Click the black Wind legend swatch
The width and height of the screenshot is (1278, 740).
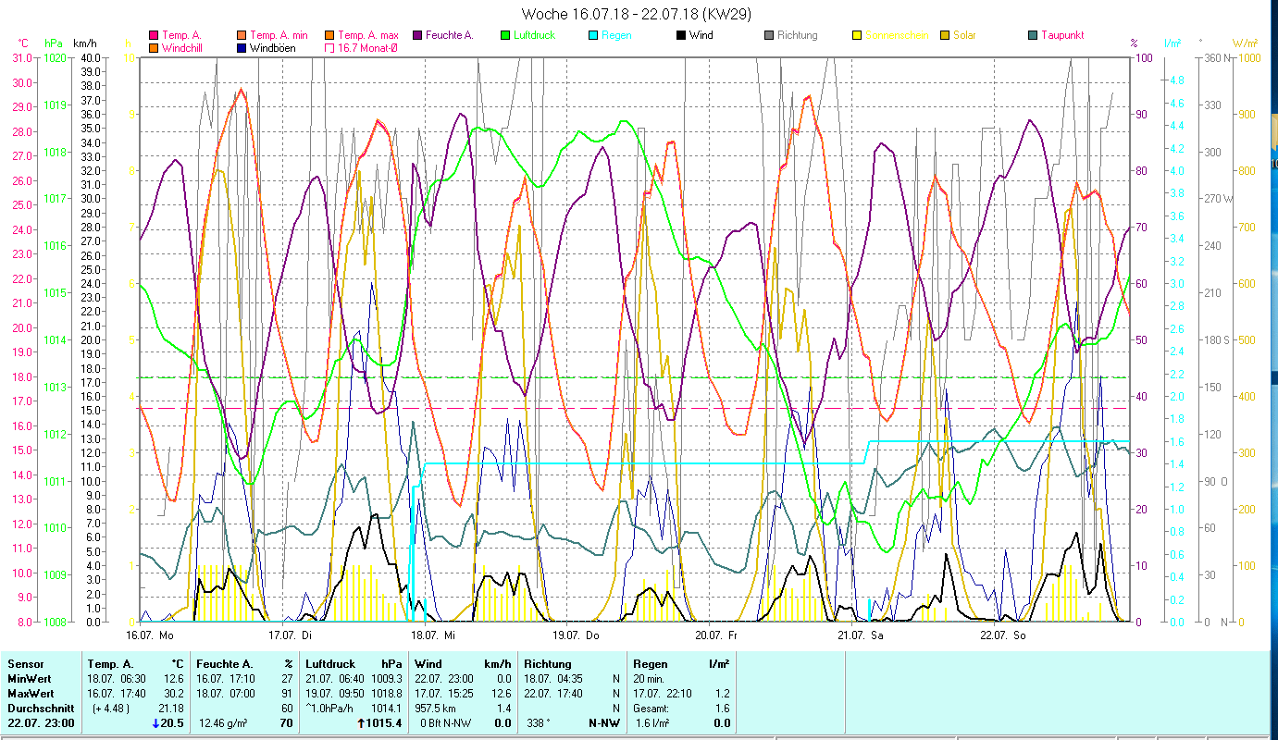(681, 35)
